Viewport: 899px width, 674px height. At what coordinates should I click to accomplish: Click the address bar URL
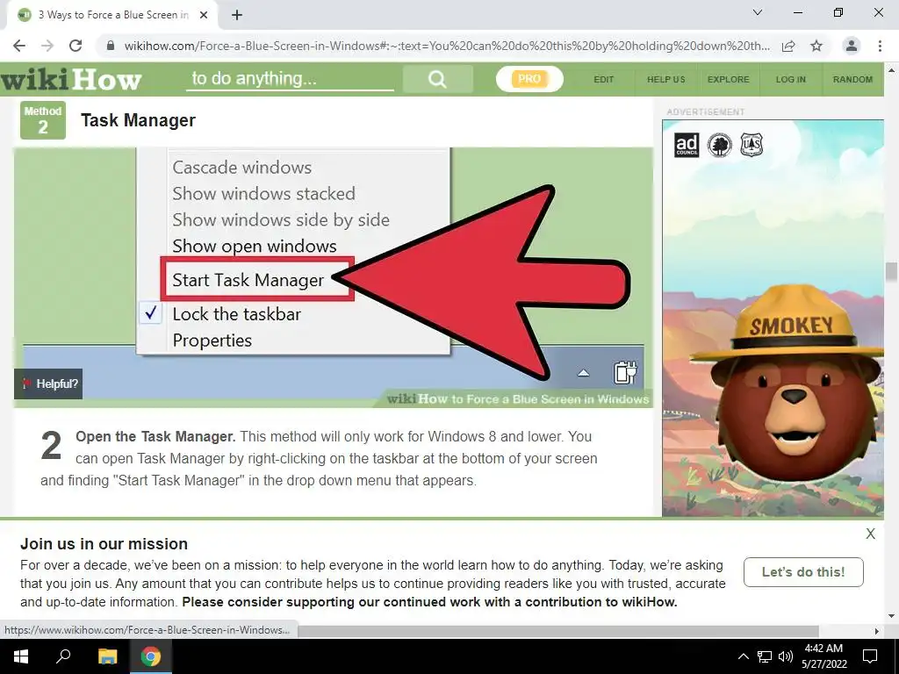[x=447, y=46]
